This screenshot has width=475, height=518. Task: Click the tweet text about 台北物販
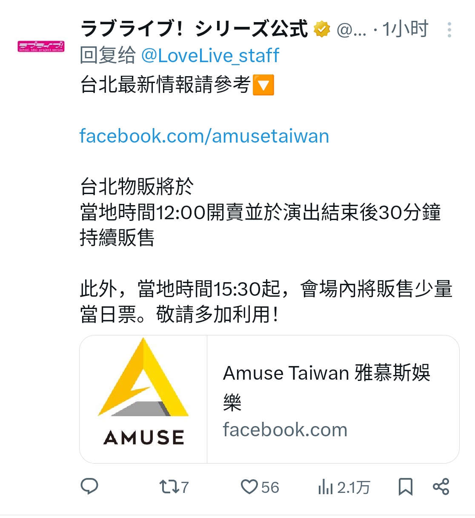(x=260, y=212)
